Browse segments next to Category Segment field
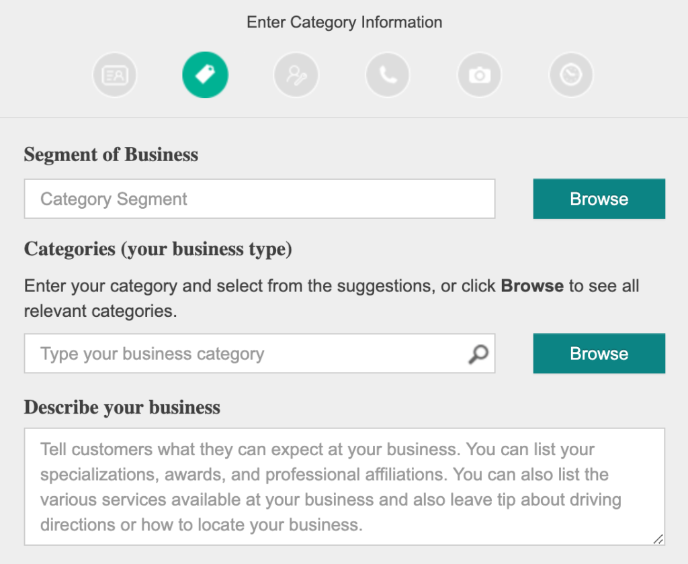Viewport: 688px width, 564px height. [x=599, y=199]
